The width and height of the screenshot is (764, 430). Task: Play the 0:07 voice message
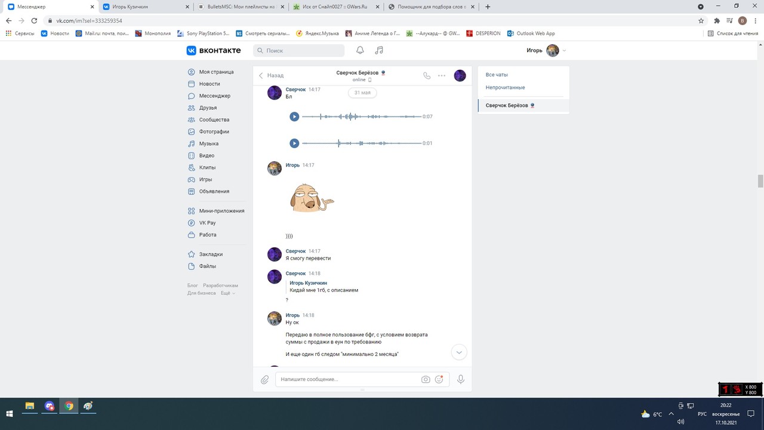click(x=294, y=116)
